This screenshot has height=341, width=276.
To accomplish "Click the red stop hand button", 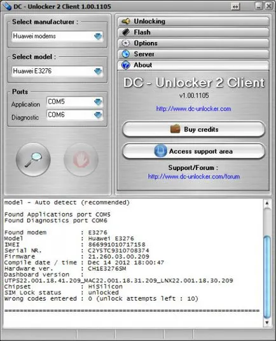I will tap(81, 159).
